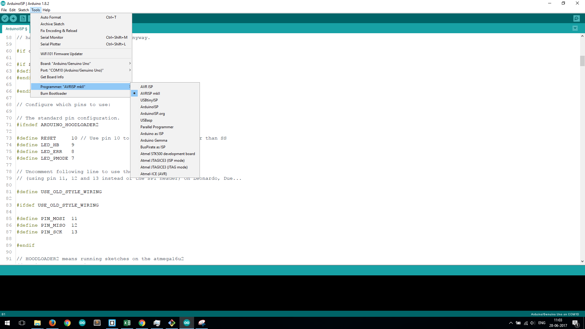This screenshot has height=329, width=585.
Task: Select BusPirate as ISP programmer
Action: tap(165, 147)
